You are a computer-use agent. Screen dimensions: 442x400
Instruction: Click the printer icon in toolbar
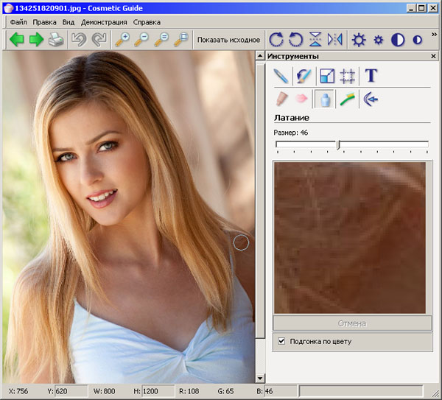pos(56,40)
